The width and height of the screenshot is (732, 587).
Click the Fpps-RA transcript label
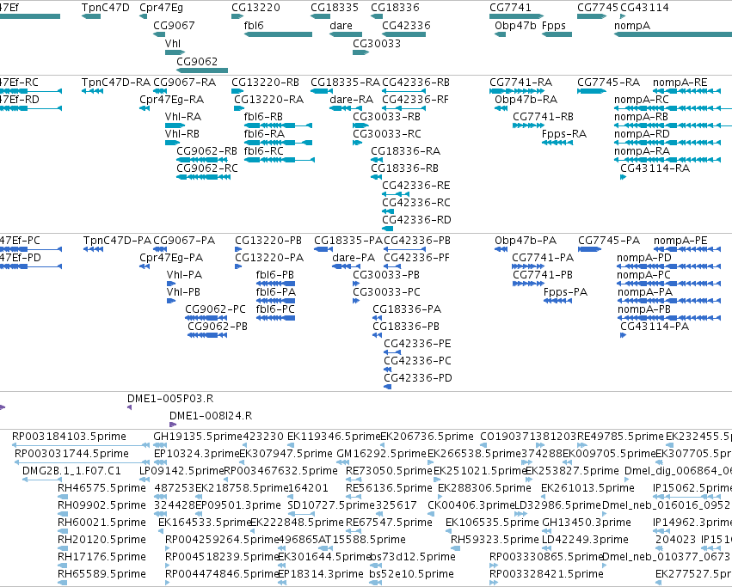click(x=564, y=134)
